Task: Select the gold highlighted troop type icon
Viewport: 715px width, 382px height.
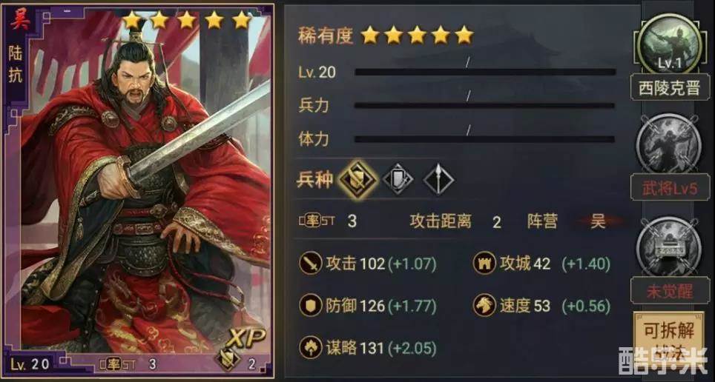Action: tap(358, 180)
